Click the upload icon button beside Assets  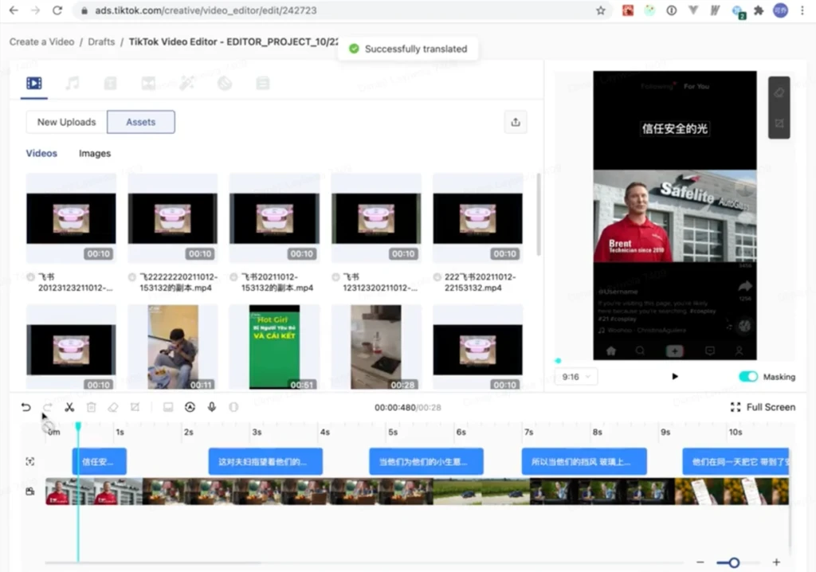(516, 123)
